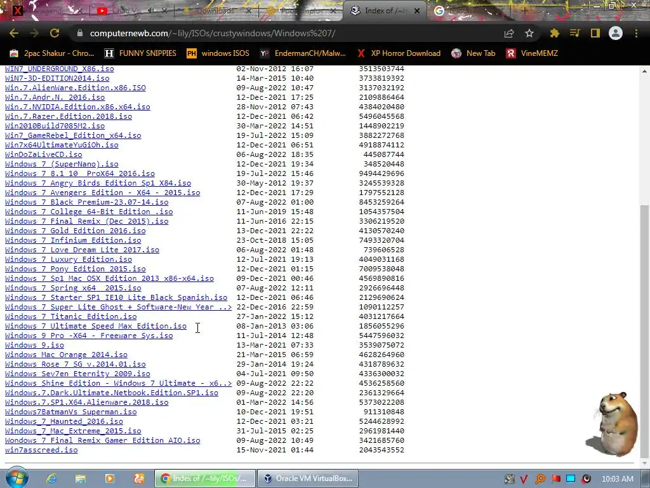This screenshot has width=650, height=488.
Task: Open Chrome three-dot menu
Action: tap(636, 33)
